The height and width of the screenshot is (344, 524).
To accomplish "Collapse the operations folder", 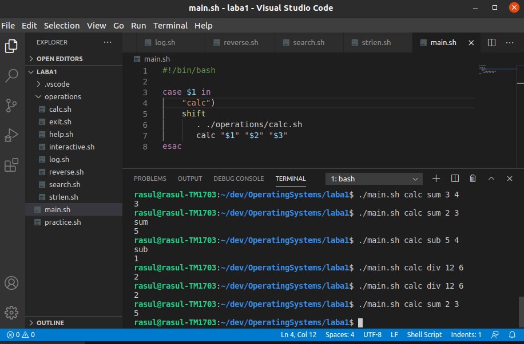I will click(x=74, y=96).
